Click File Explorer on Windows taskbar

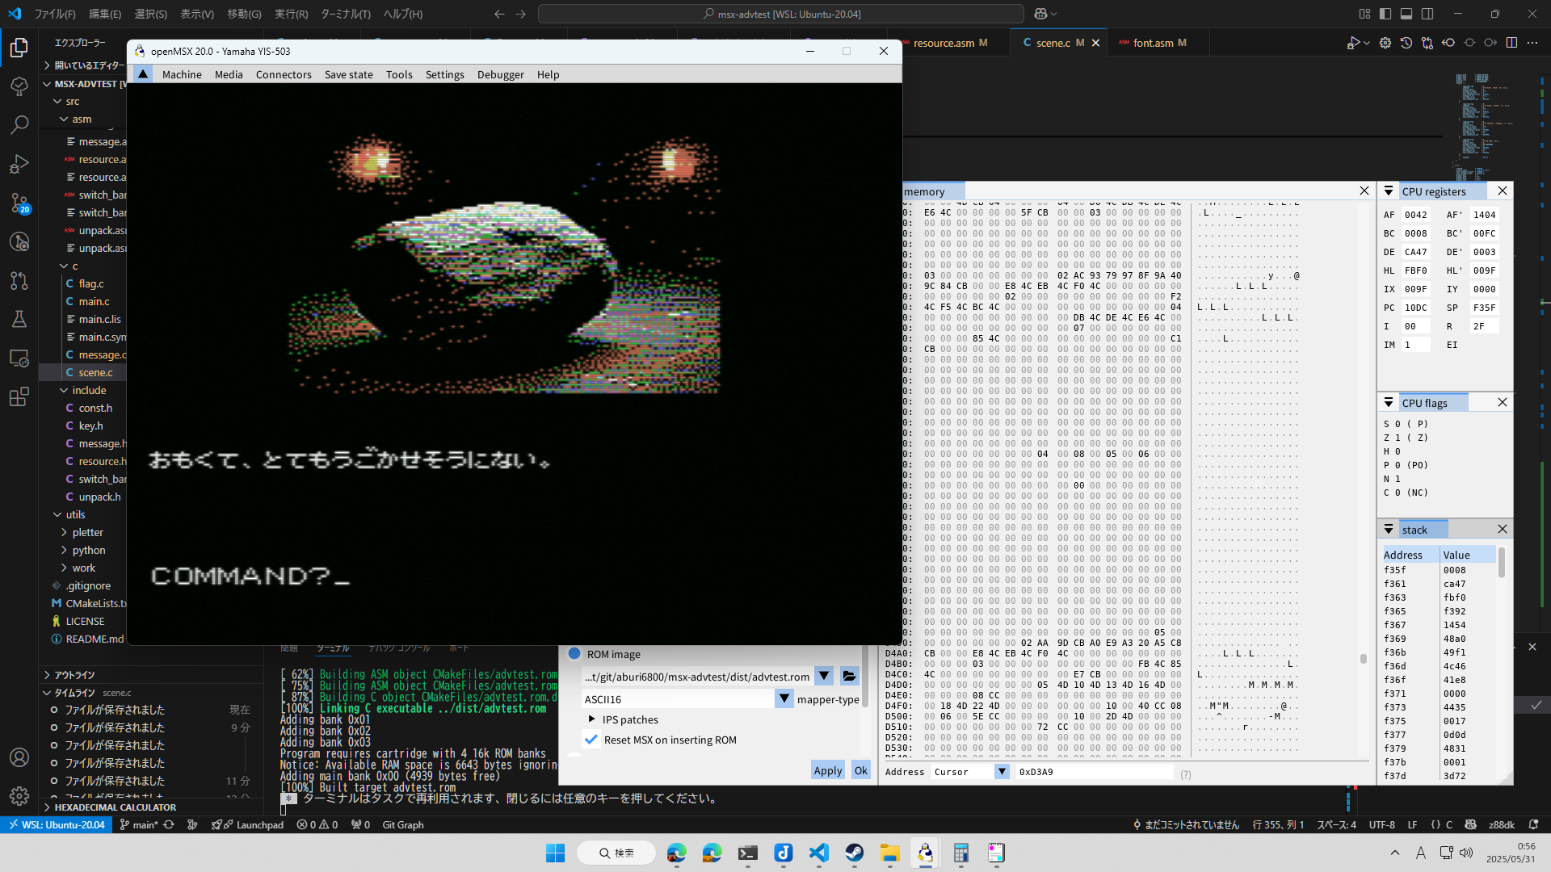coord(890,853)
